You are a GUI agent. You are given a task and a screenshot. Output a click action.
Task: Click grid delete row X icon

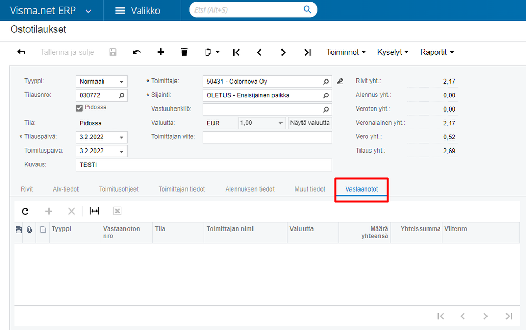click(72, 211)
